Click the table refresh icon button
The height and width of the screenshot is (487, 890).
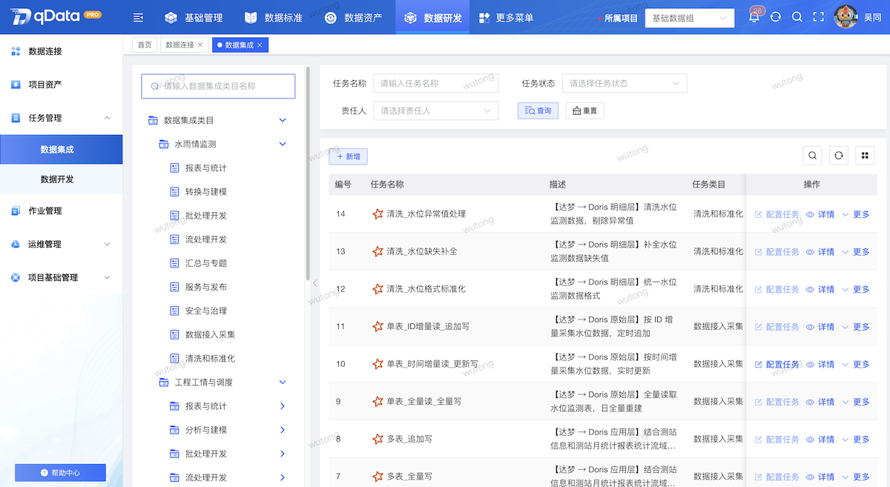point(839,155)
